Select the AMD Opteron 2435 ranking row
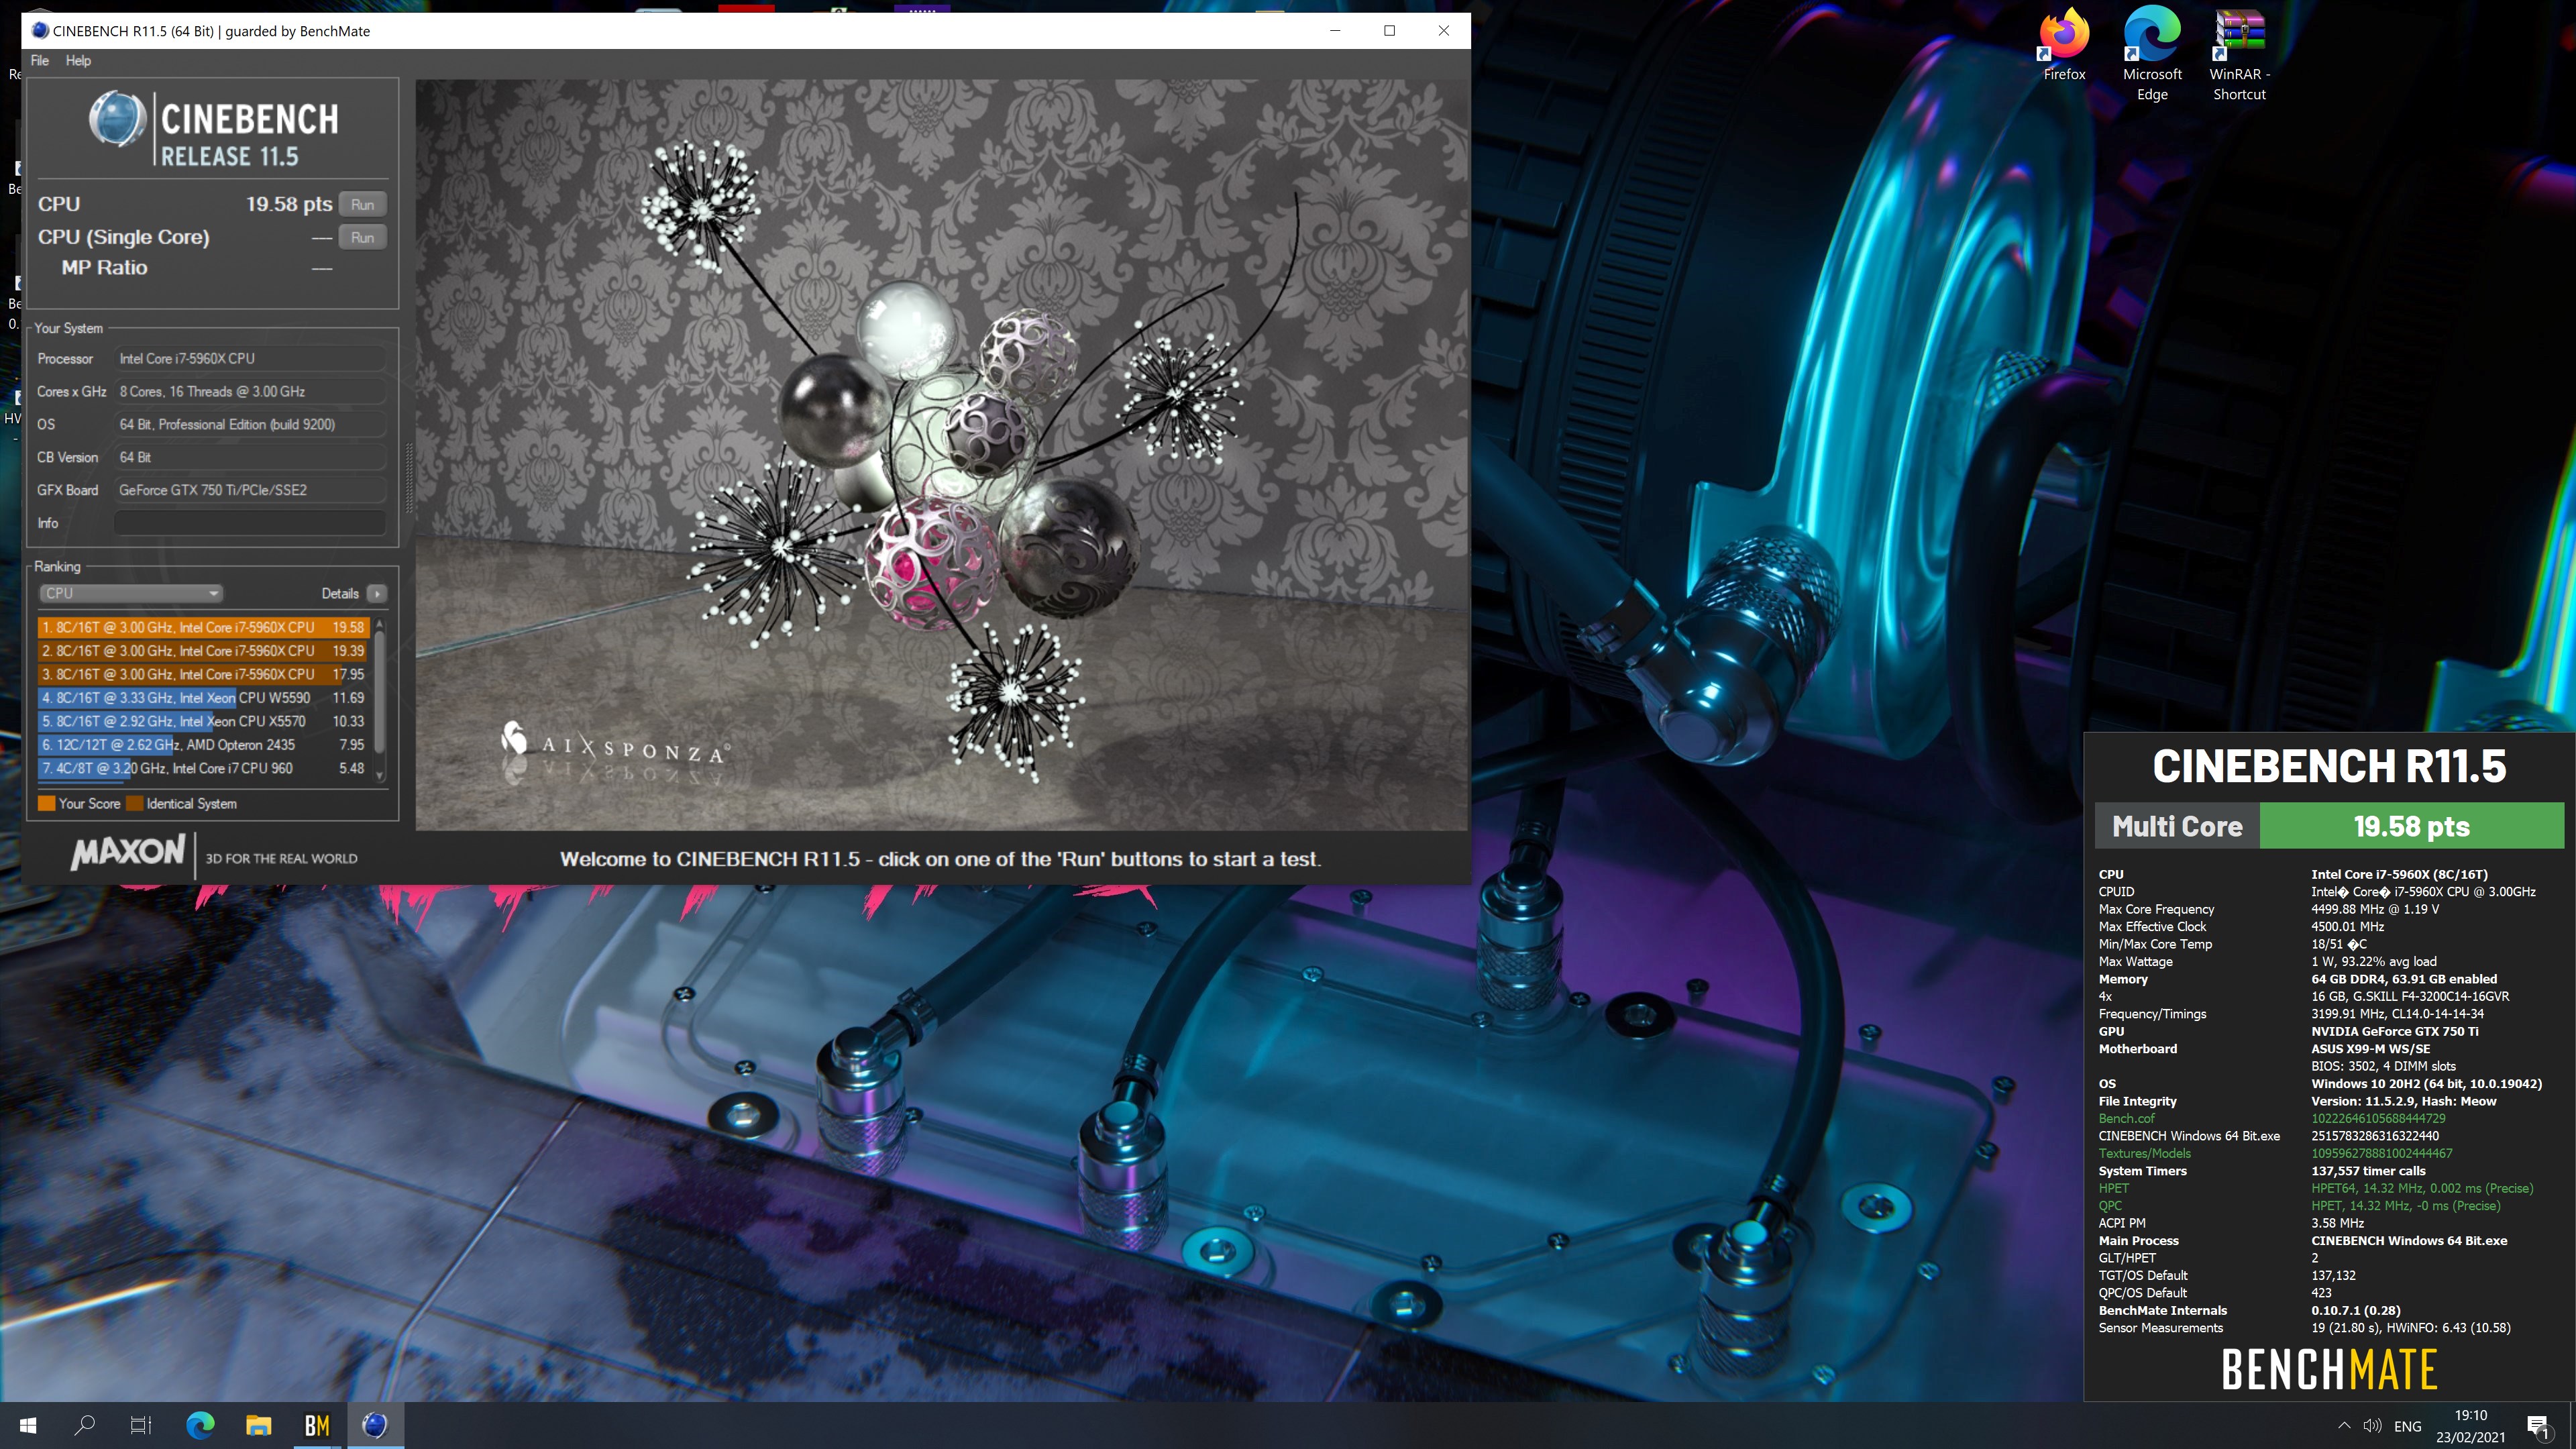 203,744
